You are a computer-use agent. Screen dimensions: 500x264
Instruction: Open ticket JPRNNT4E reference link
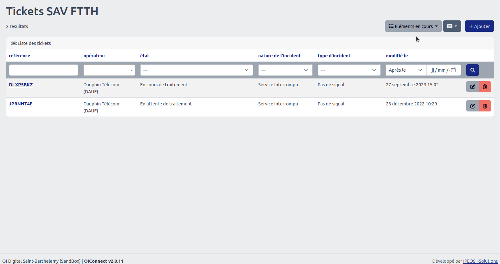point(21,104)
